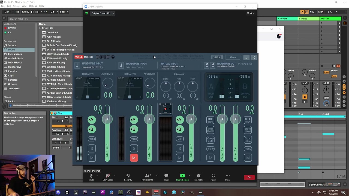Open Zoom Security shield icon
The width and height of the screenshot is (349, 196).
point(128,176)
